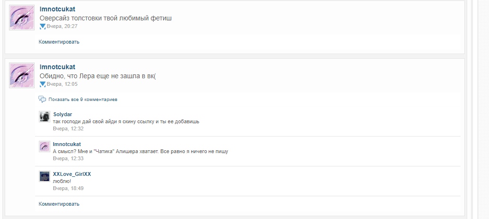The width and height of the screenshot is (489, 219).
Task: Open XXLove_GirlXX's small avatar
Action: click(x=45, y=176)
